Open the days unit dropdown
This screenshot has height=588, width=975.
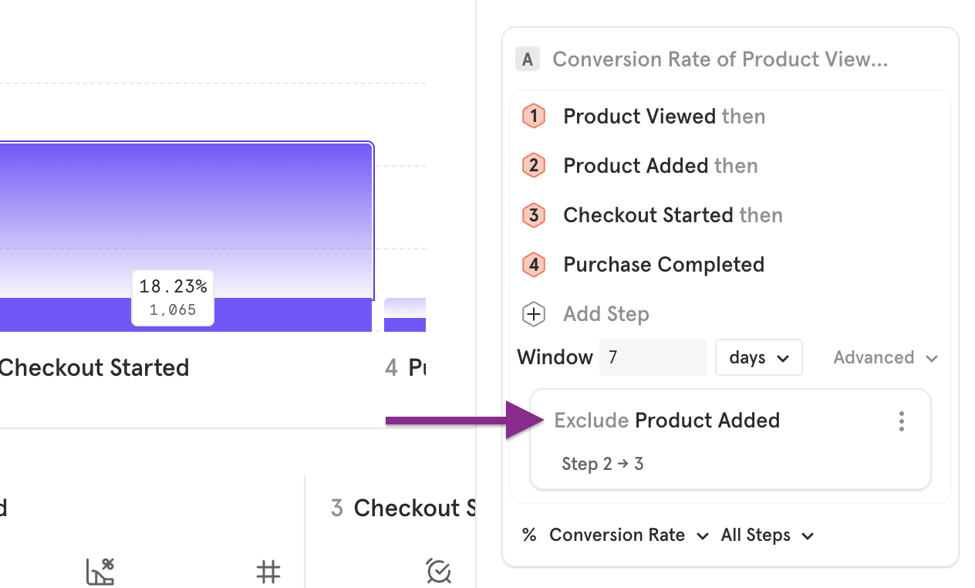coord(758,357)
